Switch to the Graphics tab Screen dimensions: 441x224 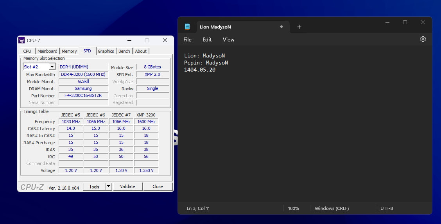[x=106, y=51]
